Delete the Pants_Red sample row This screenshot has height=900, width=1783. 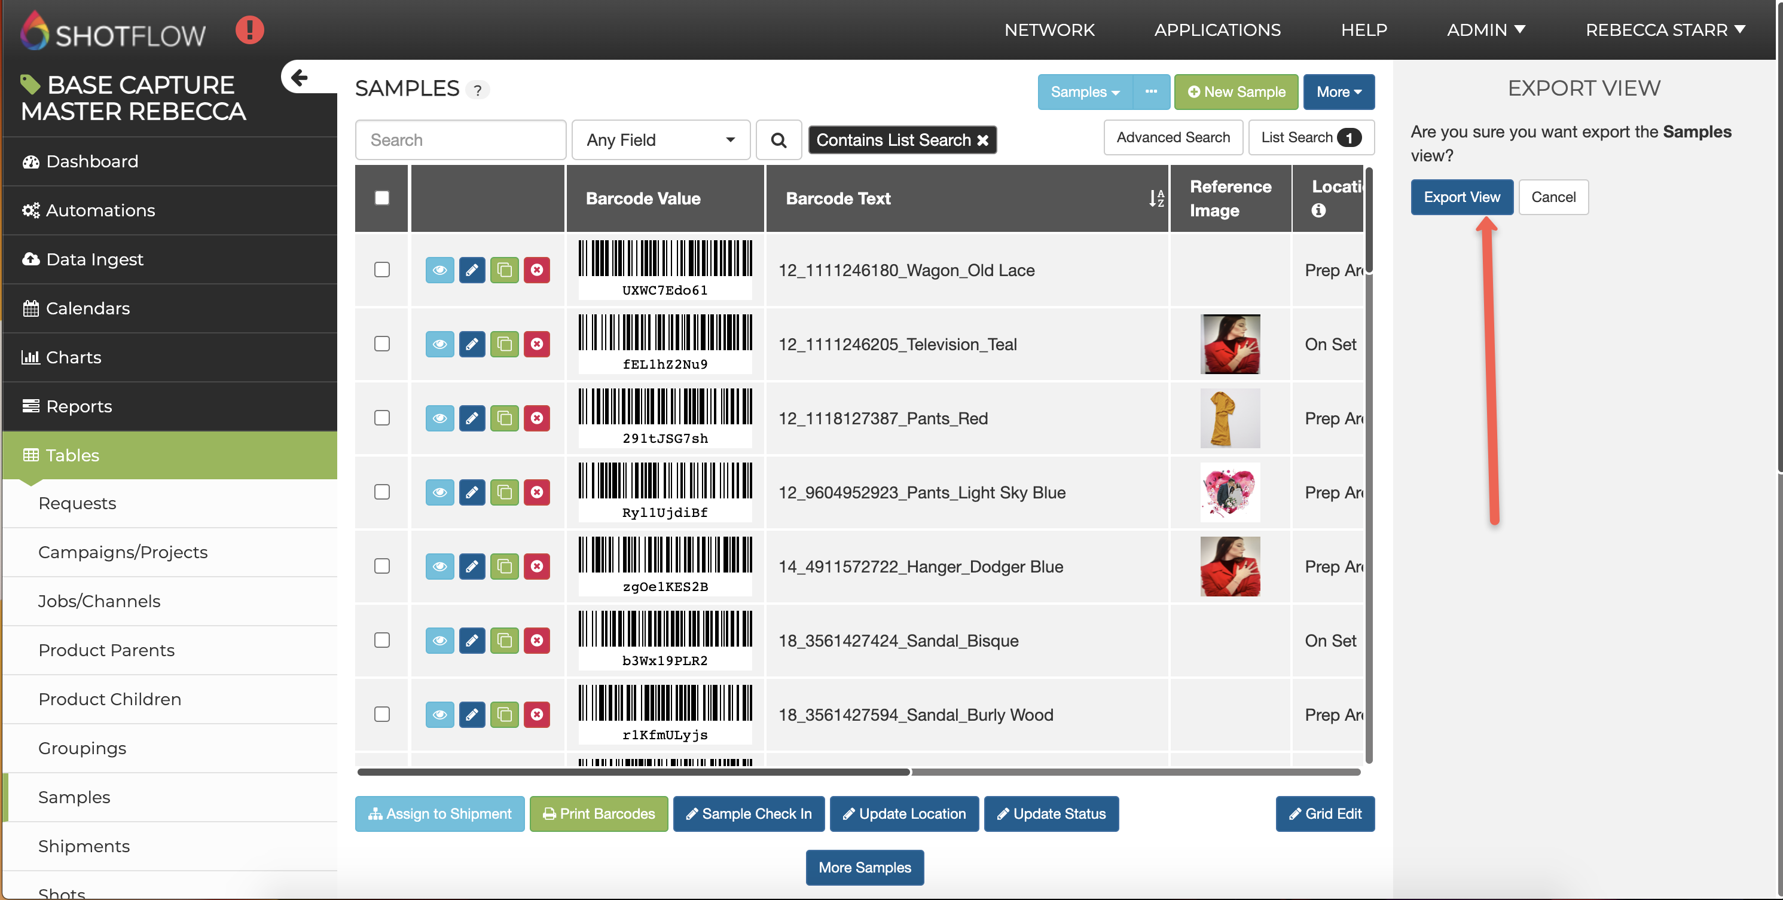[536, 418]
